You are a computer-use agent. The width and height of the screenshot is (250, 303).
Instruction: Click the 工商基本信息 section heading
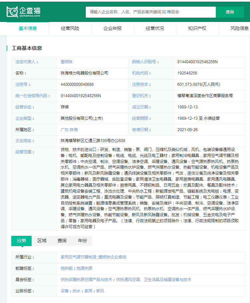27,48
